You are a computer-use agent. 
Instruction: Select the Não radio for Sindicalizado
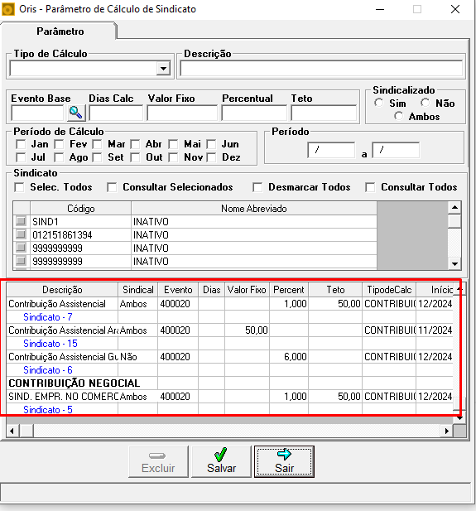point(426,103)
